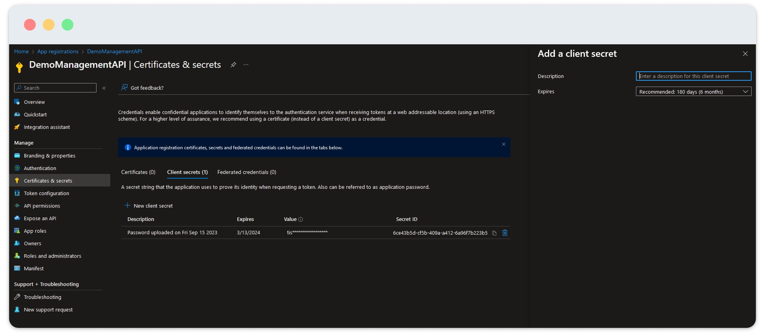This screenshot has height=333, width=765.
Task: Click the masked secret value tis***
Action: 307,232
